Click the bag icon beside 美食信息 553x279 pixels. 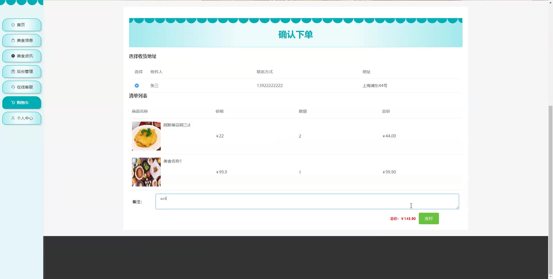pos(13,40)
